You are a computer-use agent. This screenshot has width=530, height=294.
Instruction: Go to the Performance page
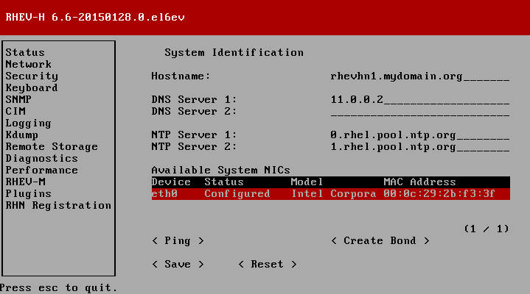tap(41, 171)
